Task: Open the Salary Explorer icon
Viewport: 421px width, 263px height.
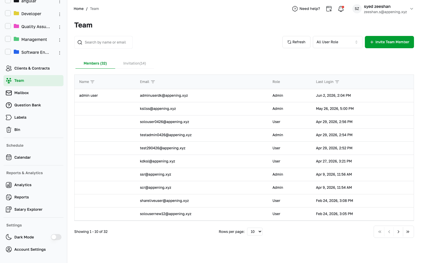Action: [x=9, y=210]
